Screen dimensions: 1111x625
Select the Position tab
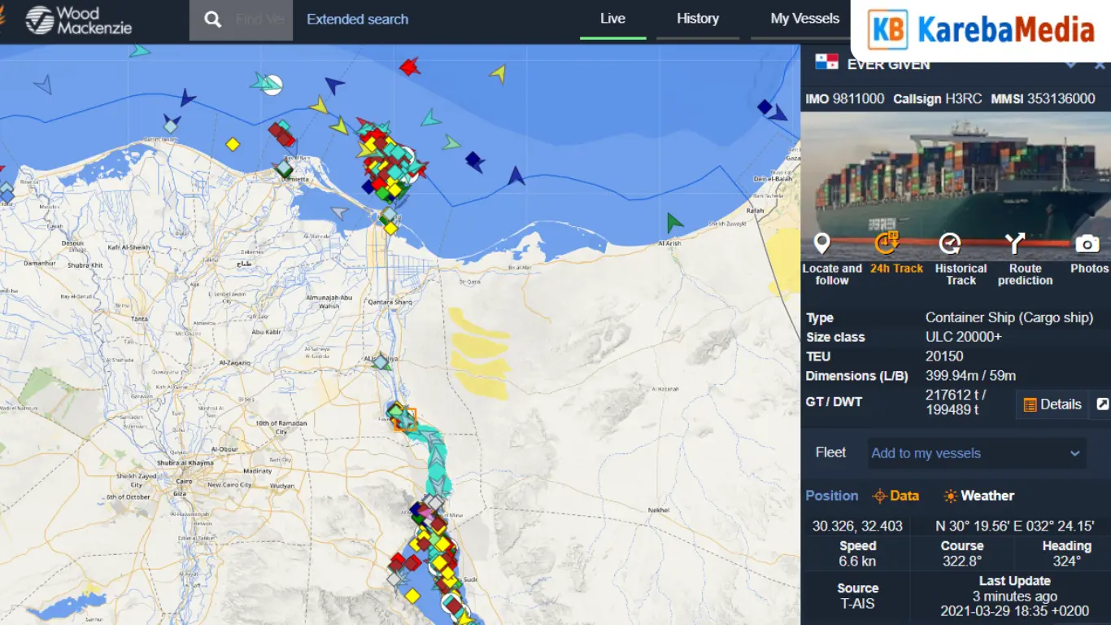click(x=831, y=496)
